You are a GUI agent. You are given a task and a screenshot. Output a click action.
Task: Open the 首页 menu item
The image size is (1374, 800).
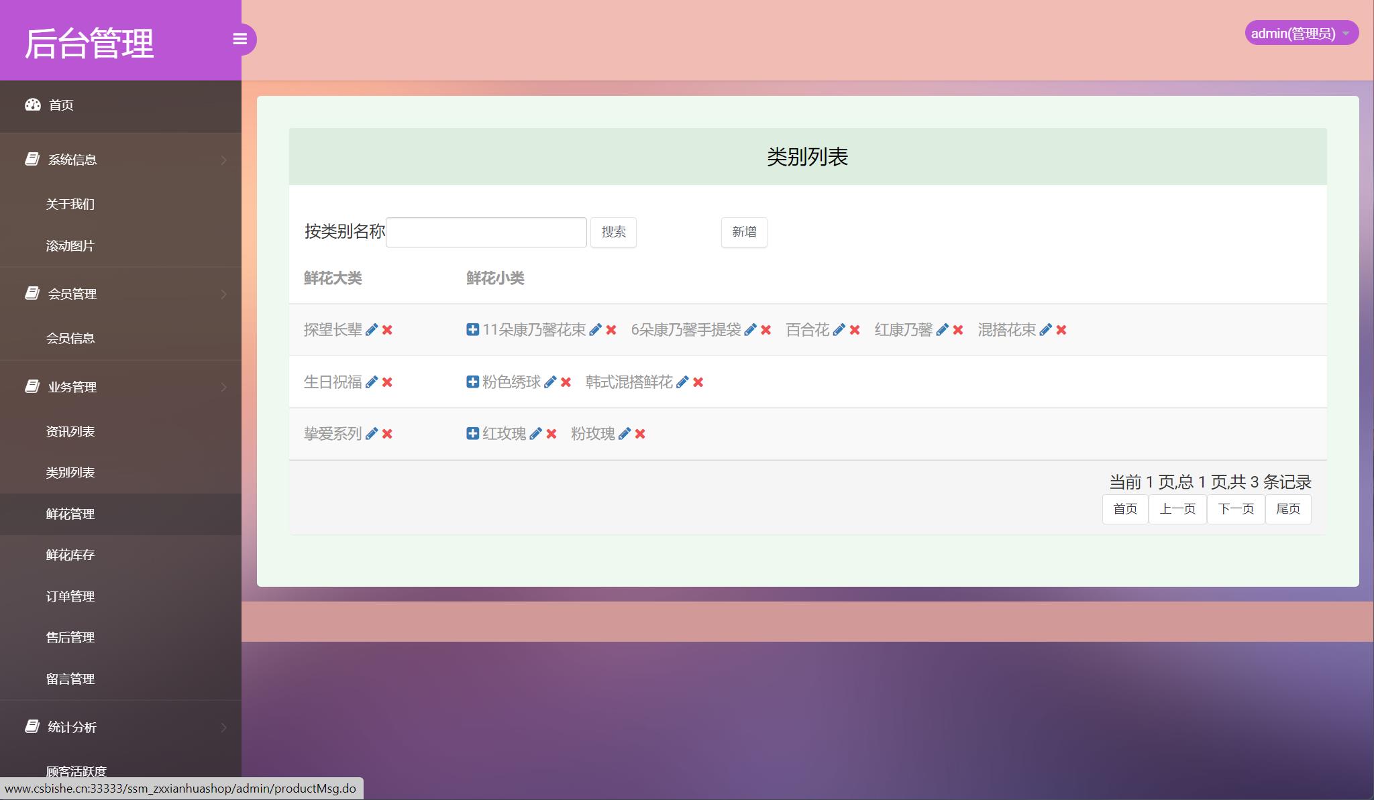pos(60,105)
